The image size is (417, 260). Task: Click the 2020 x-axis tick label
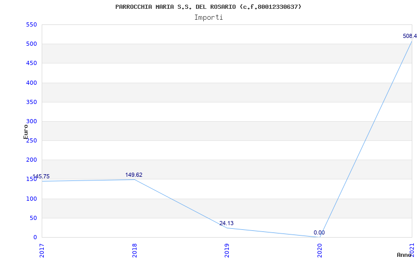pos(320,251)
